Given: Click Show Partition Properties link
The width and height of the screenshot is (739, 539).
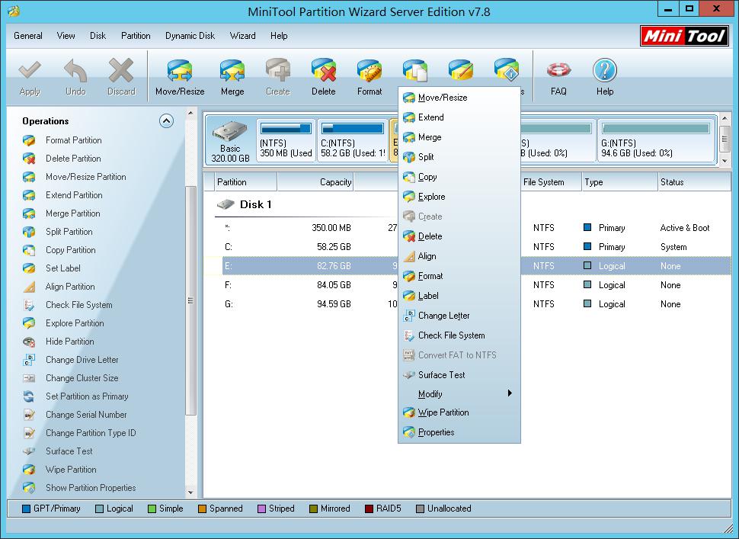Looking at the screenshot, I should pyautogui.click(x=91, y=488).
